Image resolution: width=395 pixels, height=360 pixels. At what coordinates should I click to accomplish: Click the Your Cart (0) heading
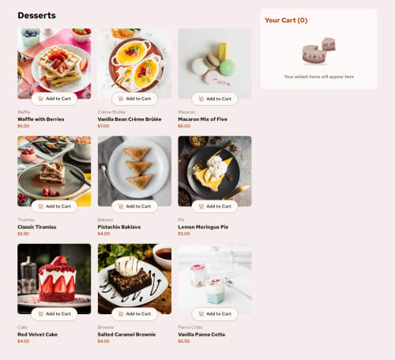tap(286, 21)
